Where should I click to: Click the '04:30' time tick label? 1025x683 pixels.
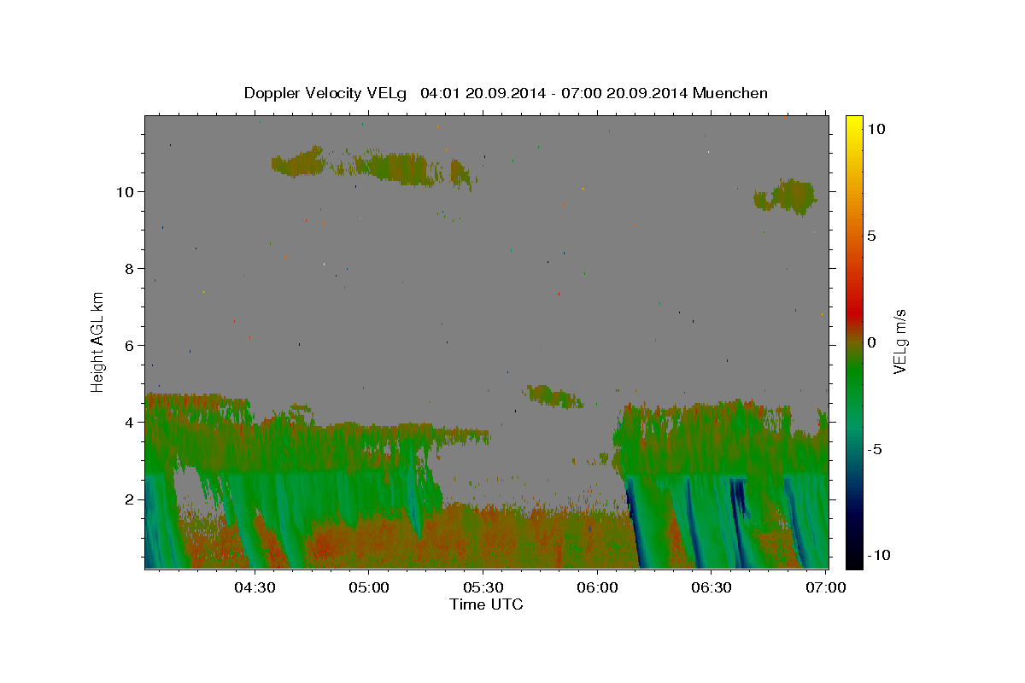click(255, 587)
